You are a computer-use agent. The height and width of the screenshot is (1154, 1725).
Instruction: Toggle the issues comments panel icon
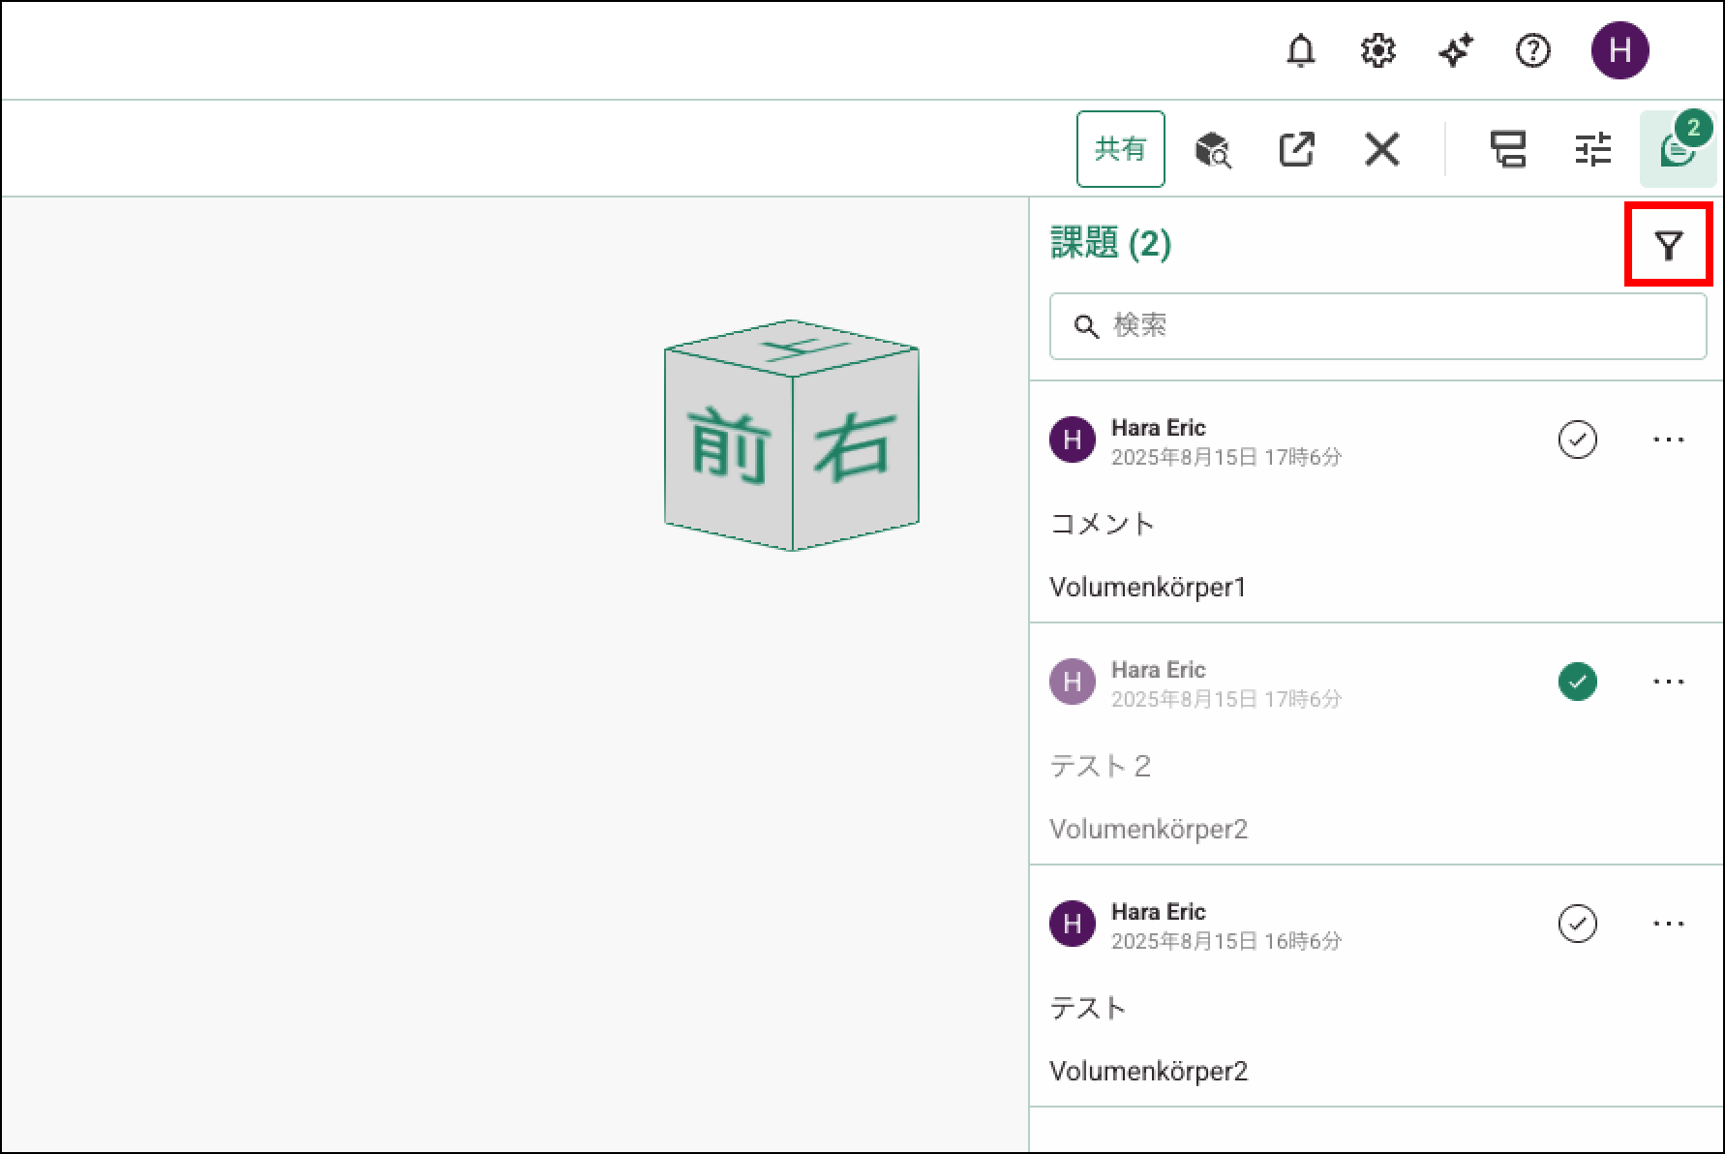(x=1678, y=150)
